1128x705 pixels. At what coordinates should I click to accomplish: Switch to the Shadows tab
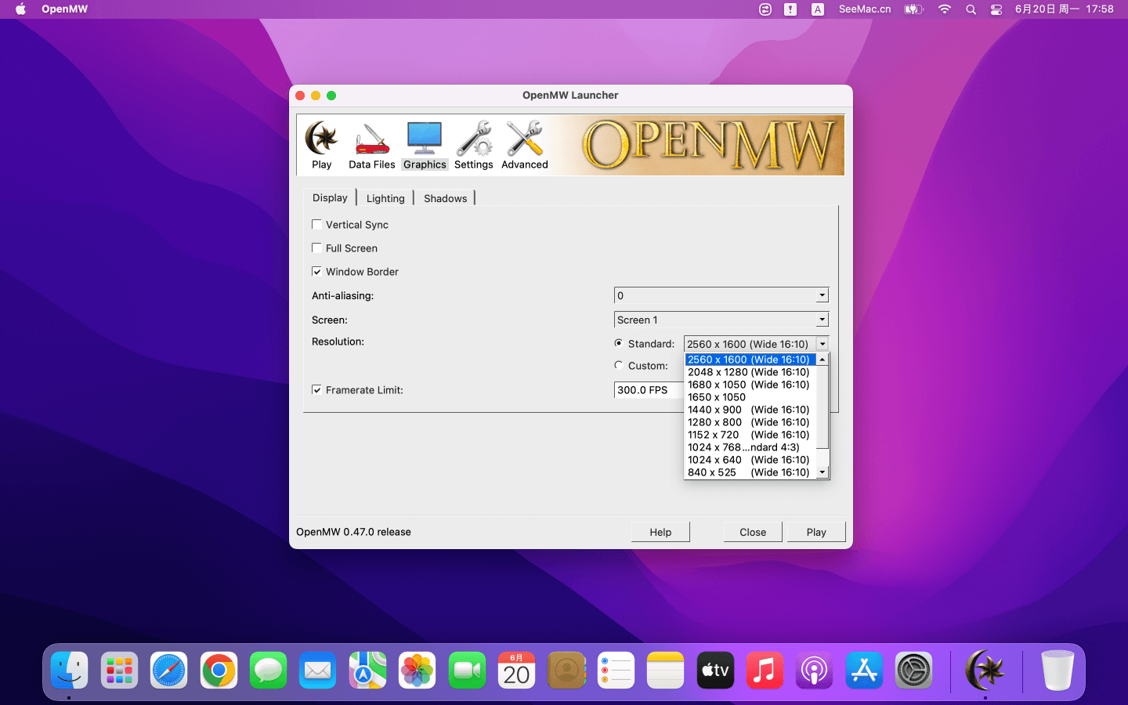click(445, 198)
